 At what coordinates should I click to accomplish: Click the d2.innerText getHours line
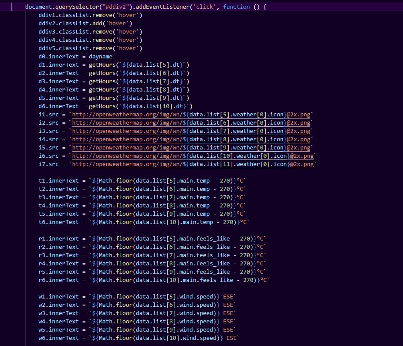pyautogui.click(x=114, y=73)
